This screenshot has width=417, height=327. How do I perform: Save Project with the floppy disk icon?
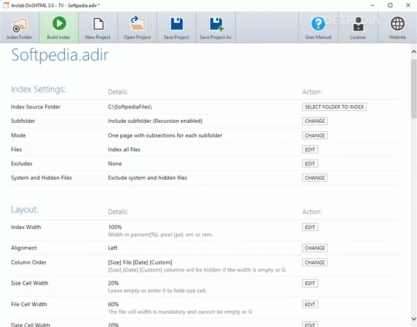(x=177, y=26)
